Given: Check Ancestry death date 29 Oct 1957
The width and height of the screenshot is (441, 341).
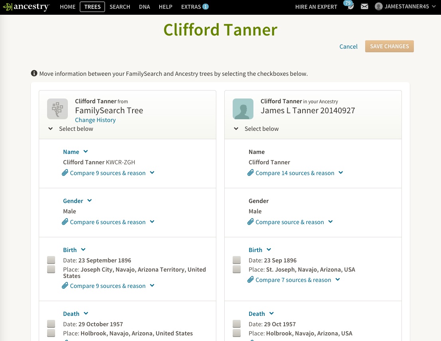Looking at the screenshot, I should (237, 324).
